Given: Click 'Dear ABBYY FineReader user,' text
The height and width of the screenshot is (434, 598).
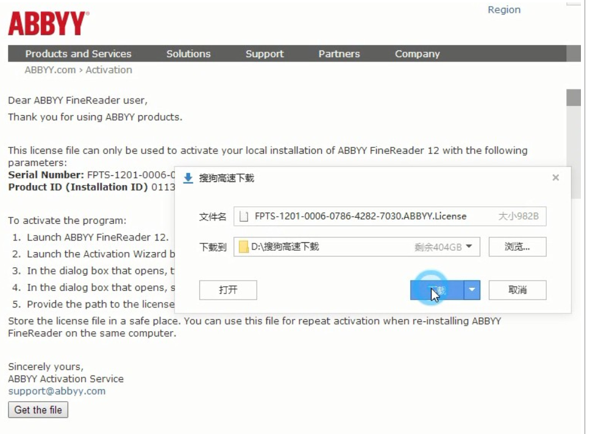Looking at the screenshot, I should 78,100.
